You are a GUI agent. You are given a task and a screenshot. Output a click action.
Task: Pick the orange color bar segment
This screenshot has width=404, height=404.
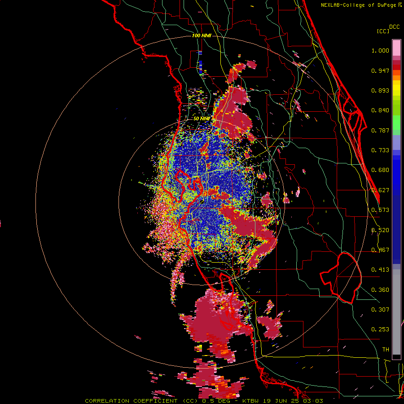(x=396, y=78)
